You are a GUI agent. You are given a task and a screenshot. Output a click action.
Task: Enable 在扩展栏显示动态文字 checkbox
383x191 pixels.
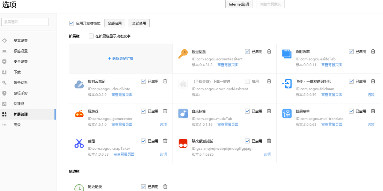(91, 36)
